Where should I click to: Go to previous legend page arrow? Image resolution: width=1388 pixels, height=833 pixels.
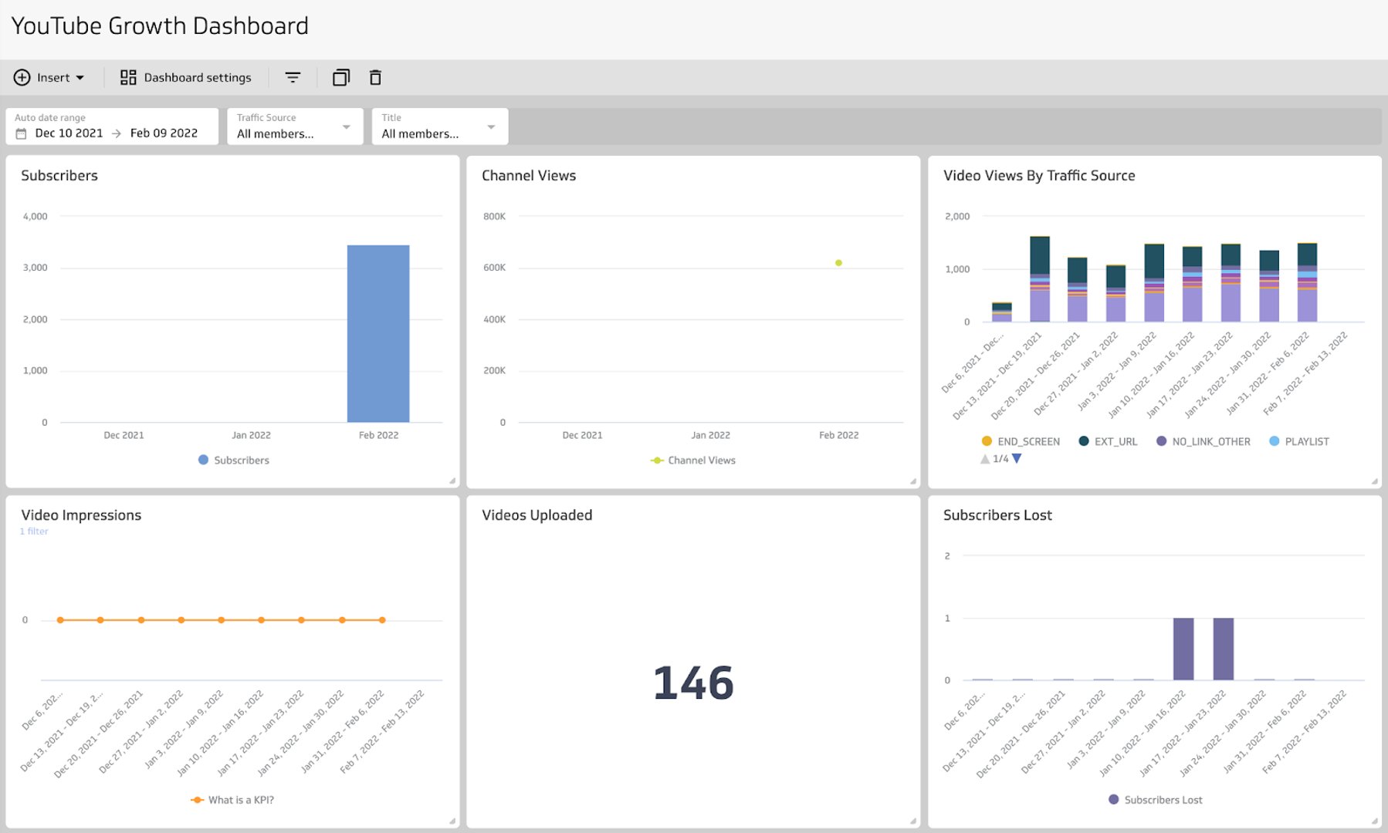coord(984,459)
